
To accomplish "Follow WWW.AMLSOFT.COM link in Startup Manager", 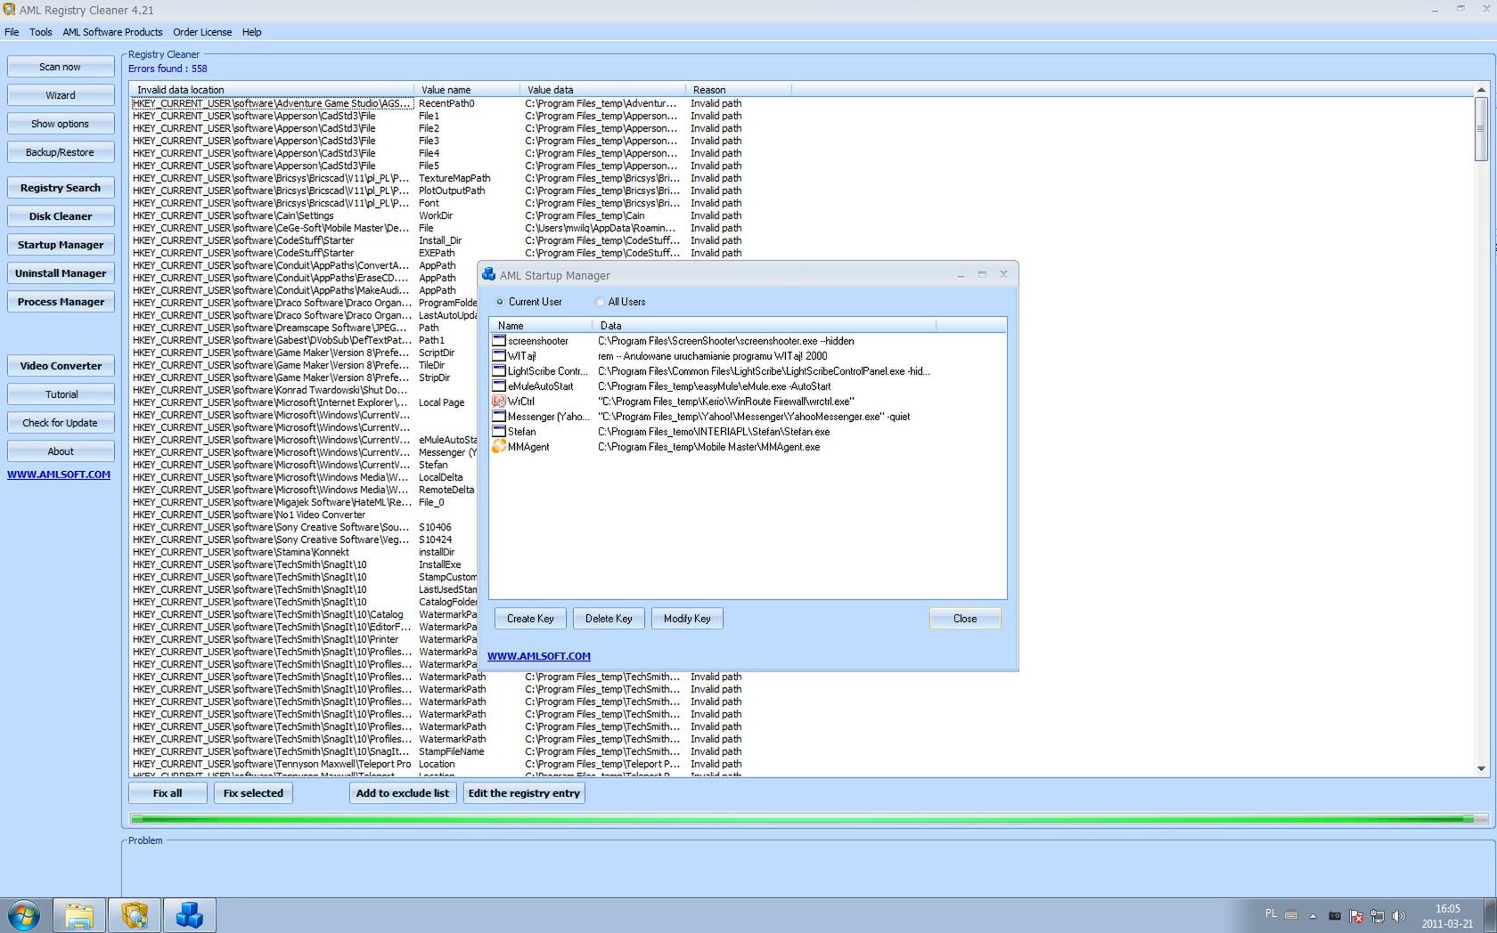I will click(x=539, y=656).
